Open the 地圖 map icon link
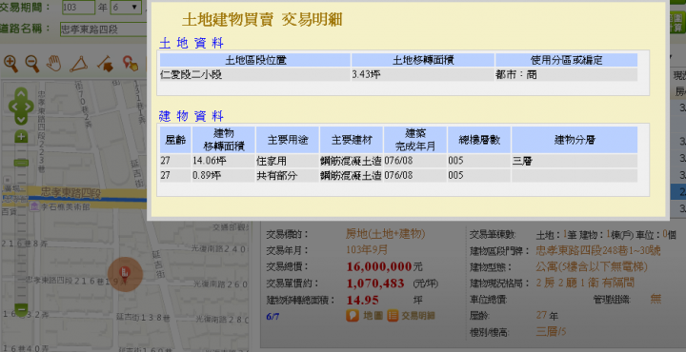The width and height of the screenshot is (686, 352). click(364, 316)
